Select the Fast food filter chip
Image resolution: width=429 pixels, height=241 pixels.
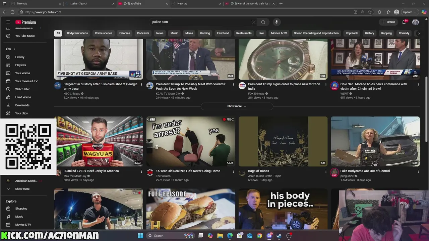[223, 33]
